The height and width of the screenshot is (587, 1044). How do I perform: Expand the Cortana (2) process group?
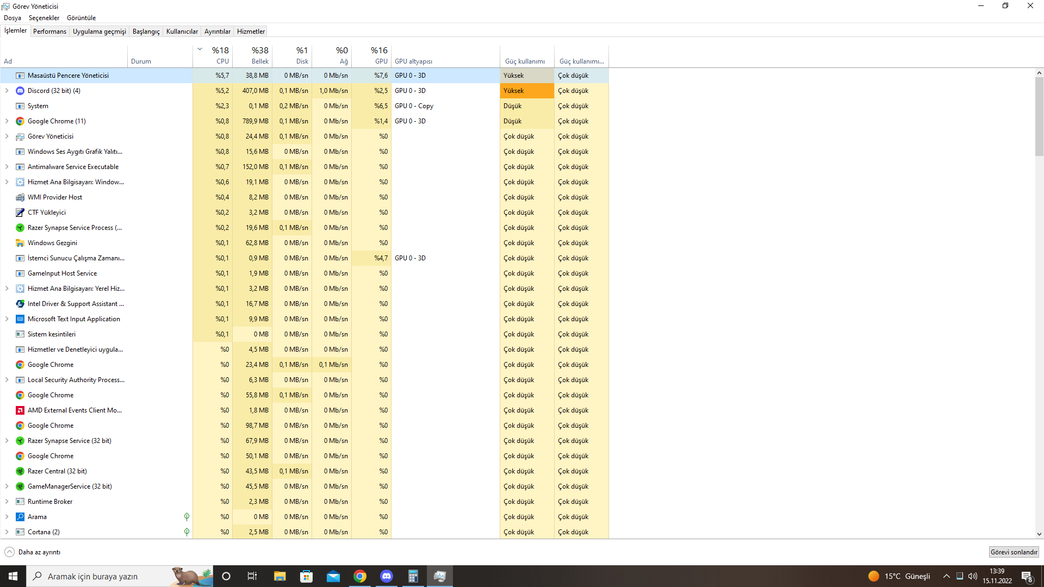[7, 532]
